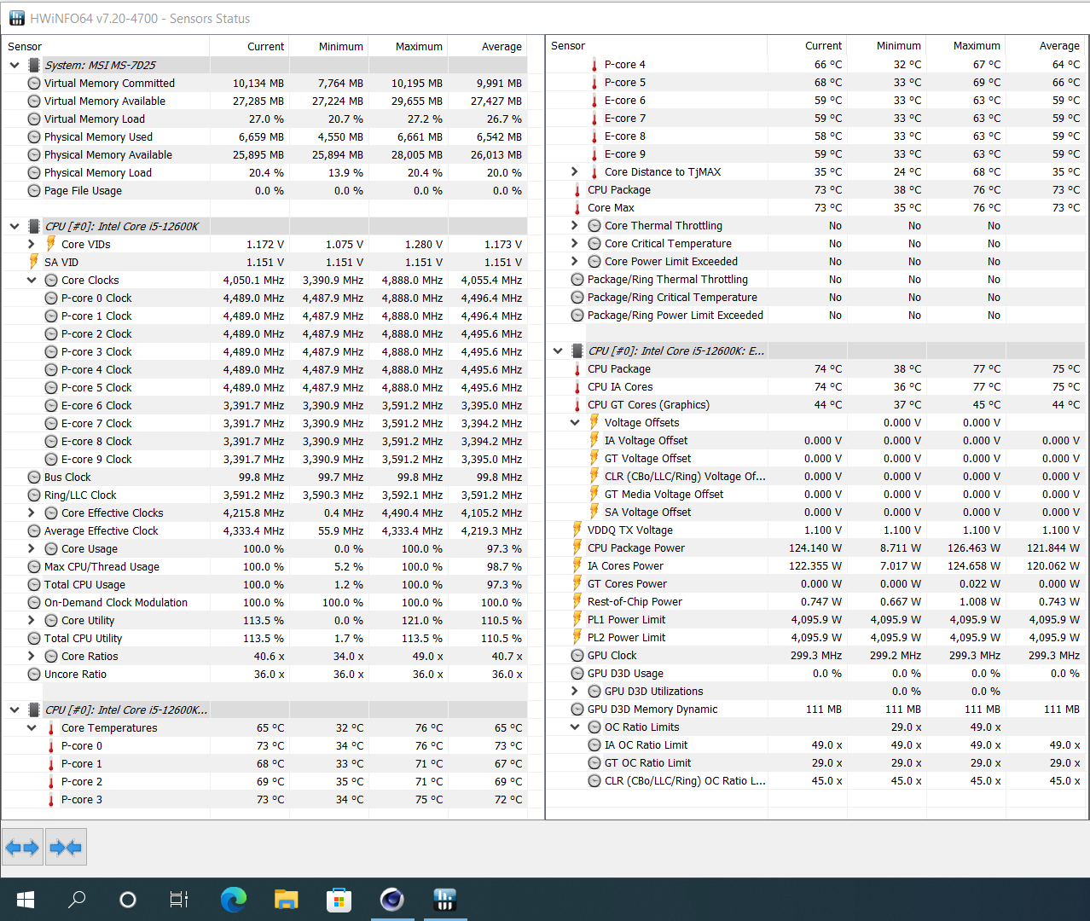Expand the Core Utility row
This screenshot has height=921, width=1090.
(x=32, y=620)
